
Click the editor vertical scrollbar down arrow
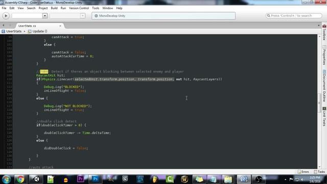point(319,167)
